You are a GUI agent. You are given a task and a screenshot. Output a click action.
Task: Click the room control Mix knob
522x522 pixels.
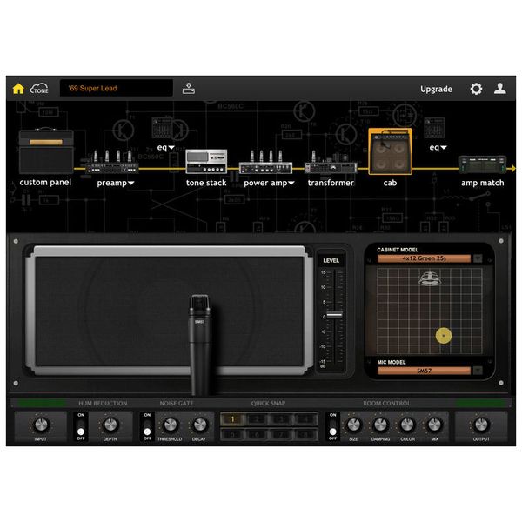tap(434, 425)
